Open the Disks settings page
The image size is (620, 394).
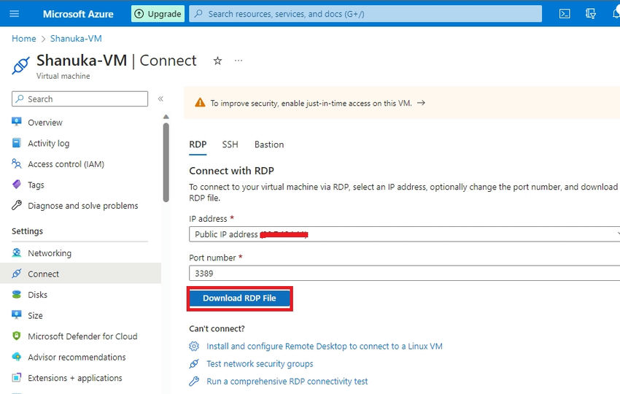click(x=37, y=295)
